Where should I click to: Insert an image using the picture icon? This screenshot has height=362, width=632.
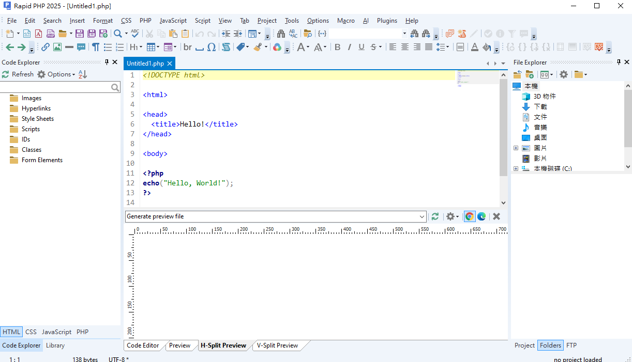(x=57, y=47)
